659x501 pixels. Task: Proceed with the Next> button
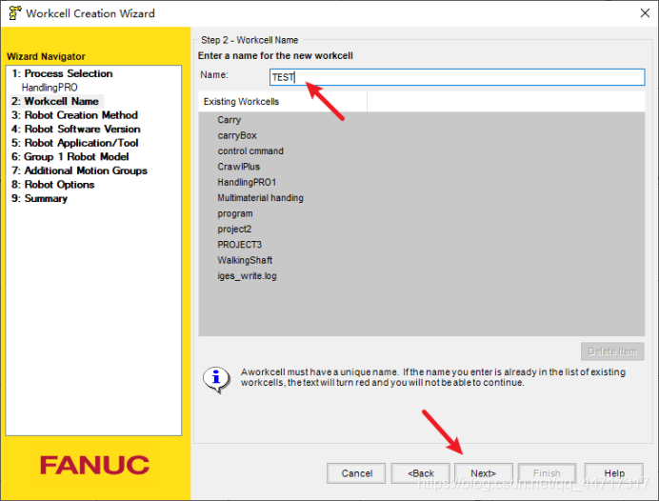point(484,473)
